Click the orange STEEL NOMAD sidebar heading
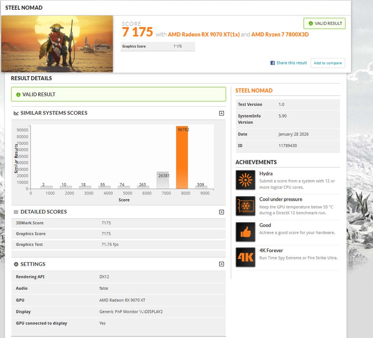The height and width of the screenshot is (338, 373). (x=254, y=91)
